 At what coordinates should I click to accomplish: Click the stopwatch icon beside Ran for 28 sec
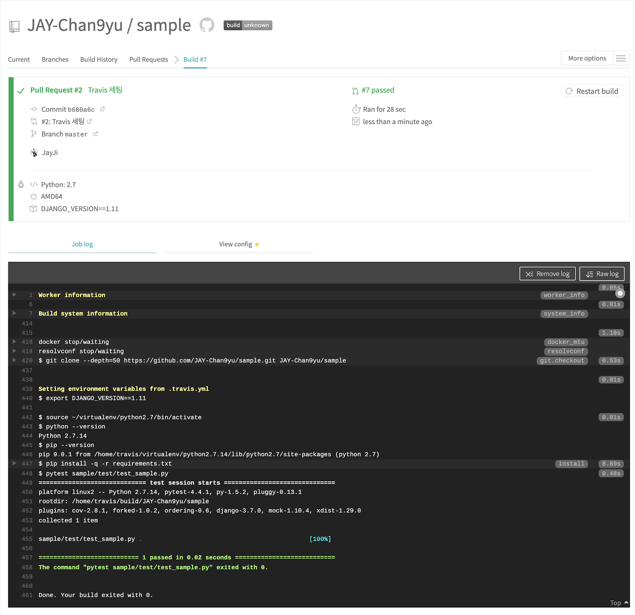[x=356, y=109]
